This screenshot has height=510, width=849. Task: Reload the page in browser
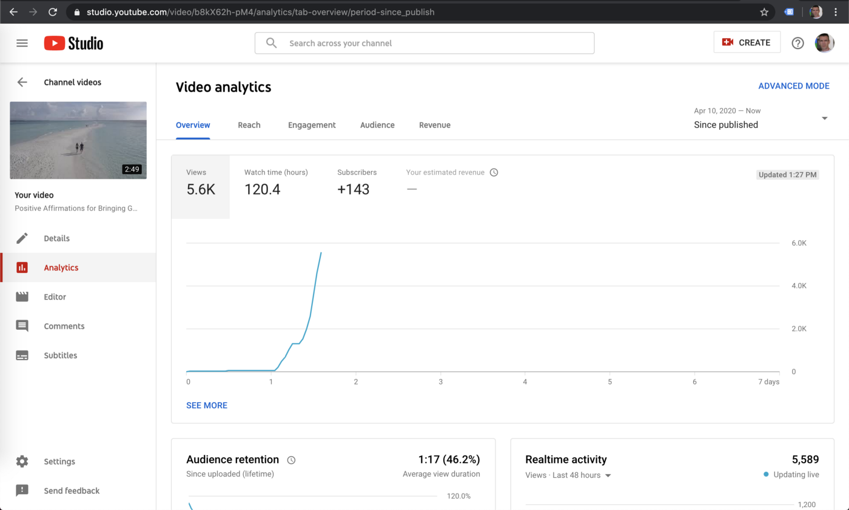53,12
